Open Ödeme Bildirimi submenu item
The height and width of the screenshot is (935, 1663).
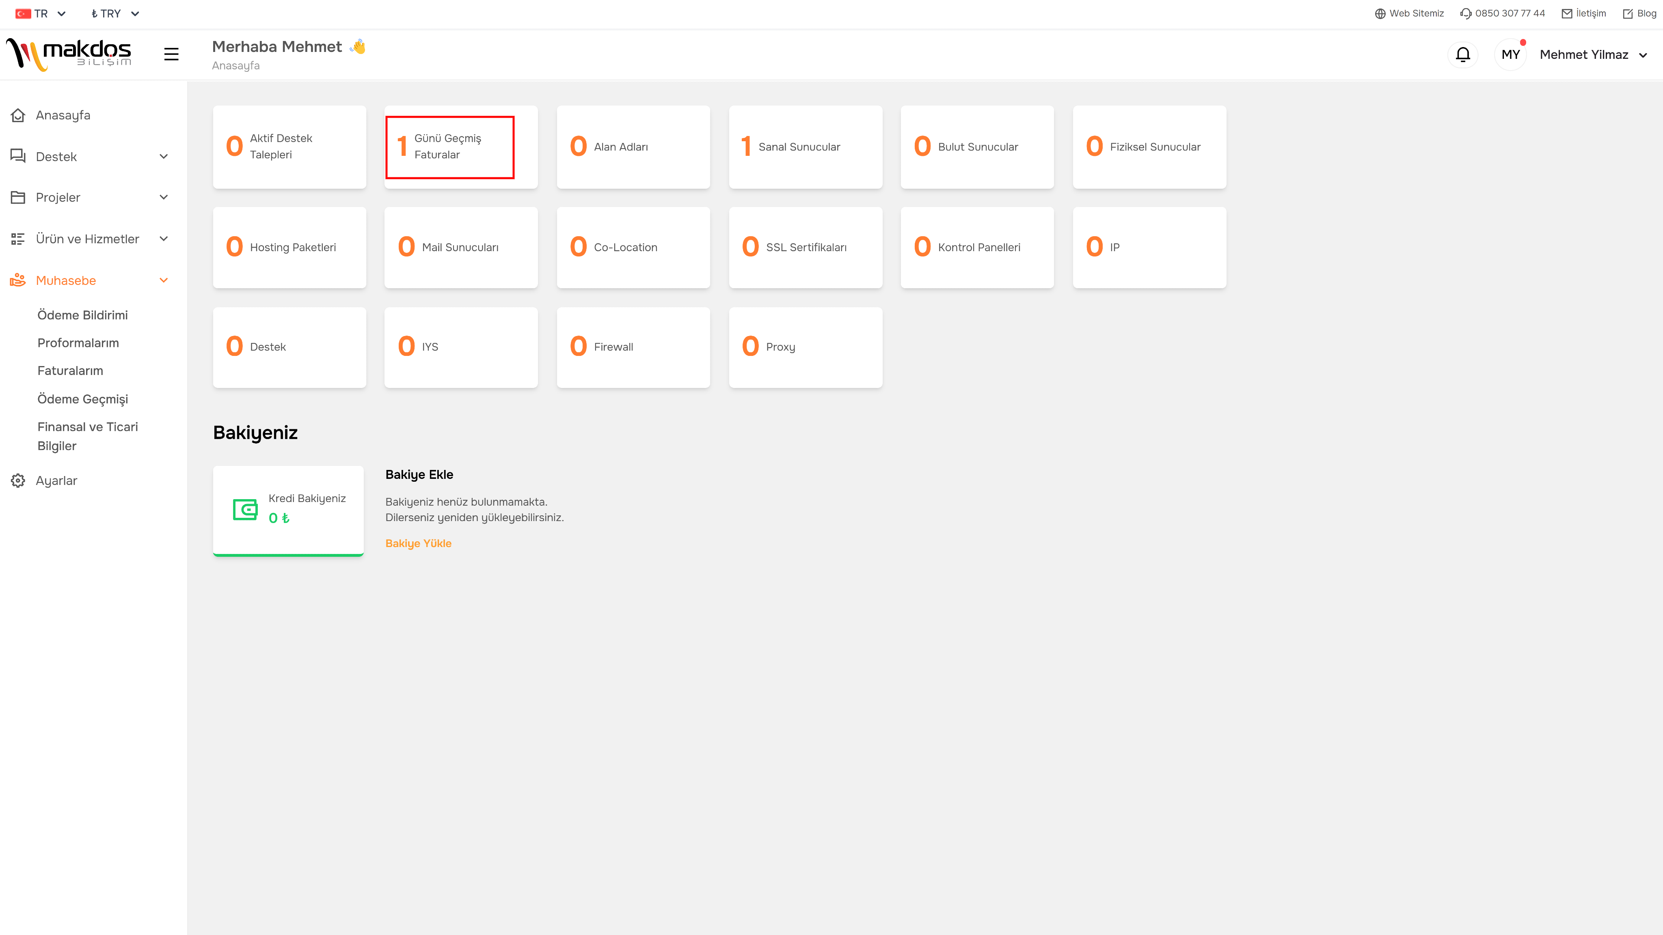(83, 315)
